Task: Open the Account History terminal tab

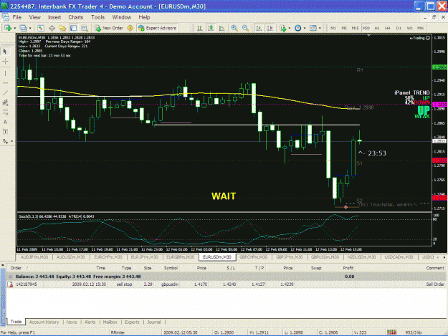Action: tap(44, 322)
